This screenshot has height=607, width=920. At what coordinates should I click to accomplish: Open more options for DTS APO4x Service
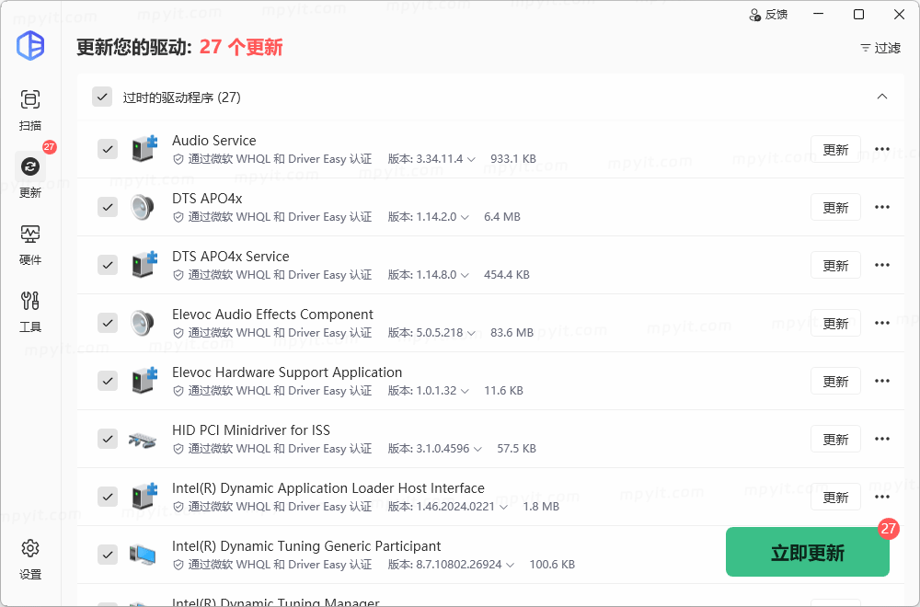pyautogui.click(x=882, y=265)
